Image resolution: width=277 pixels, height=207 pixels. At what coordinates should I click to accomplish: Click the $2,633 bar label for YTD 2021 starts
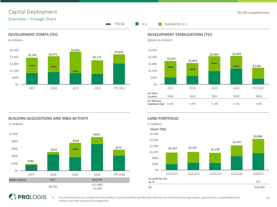pos(119,52)
